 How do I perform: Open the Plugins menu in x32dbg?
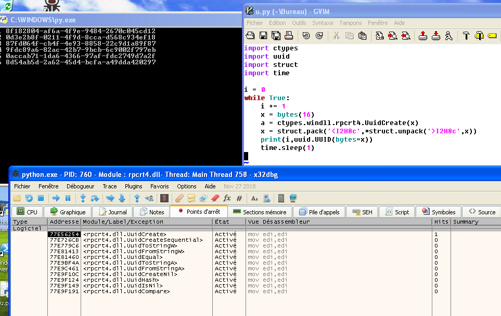coord(133,186)
